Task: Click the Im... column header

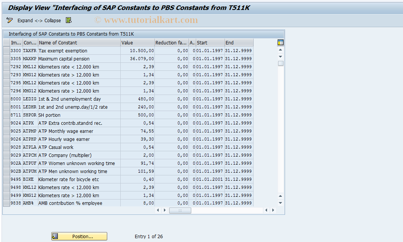Action: pyautogui.click(x=16, y=43)
